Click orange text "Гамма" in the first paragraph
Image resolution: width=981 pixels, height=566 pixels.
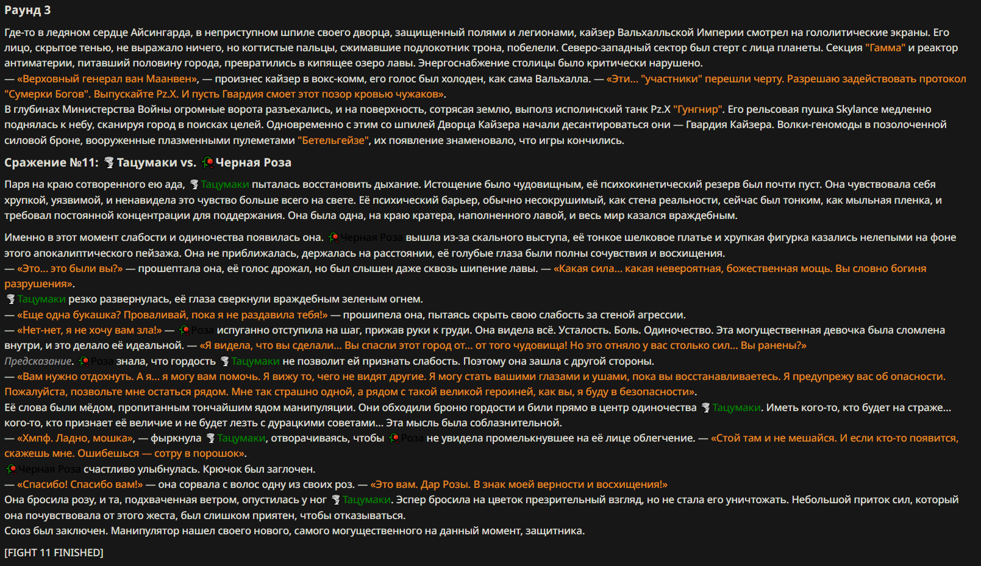coord(885,48)
